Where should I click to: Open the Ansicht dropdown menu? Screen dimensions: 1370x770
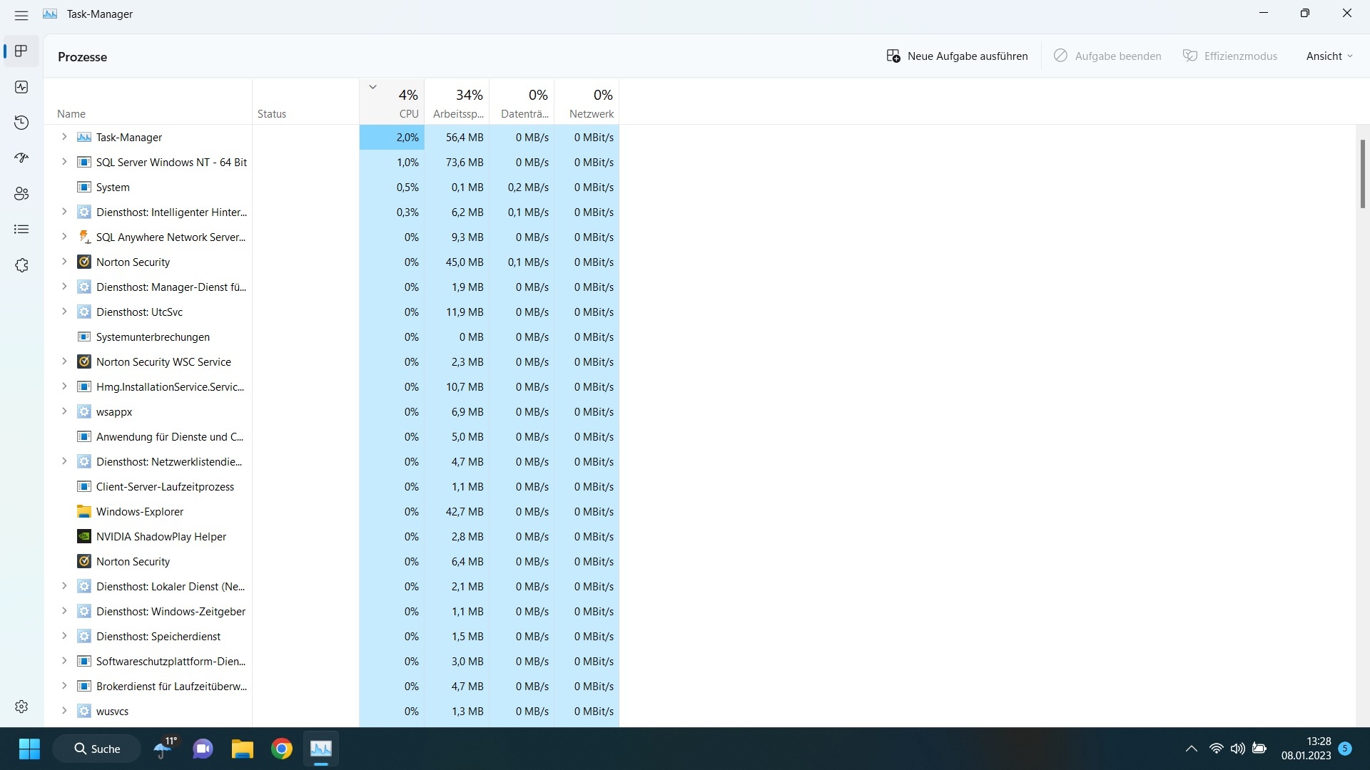[x=1329, y=56]
